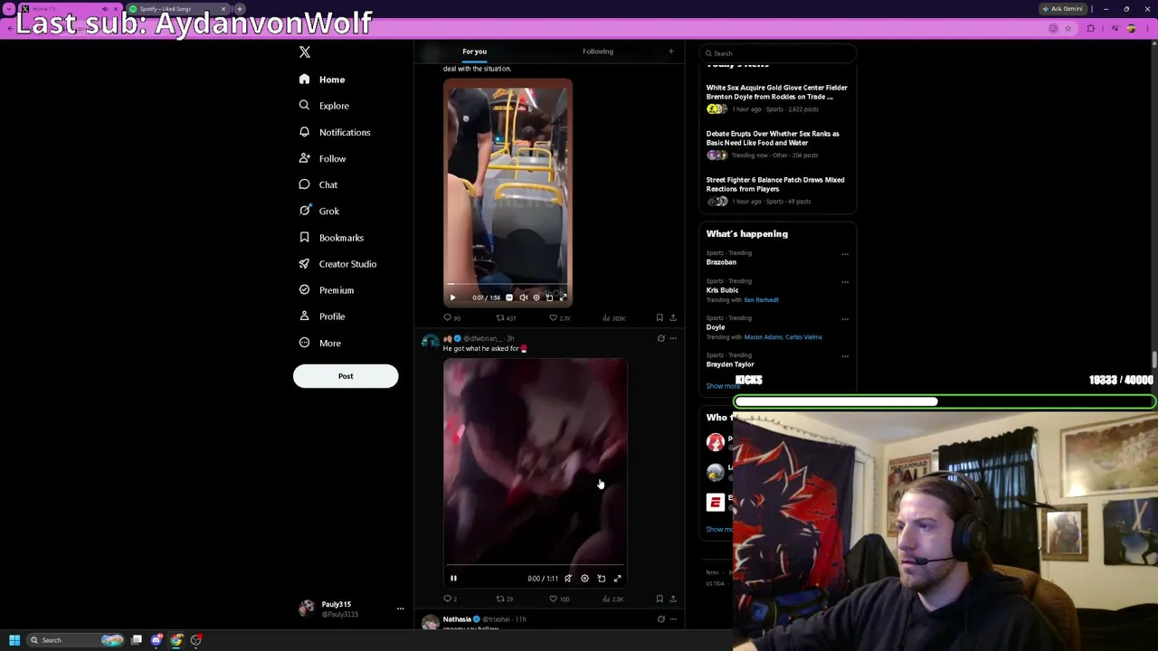
Task: View analytics for post with 303K views
Action: click(614, 318)
